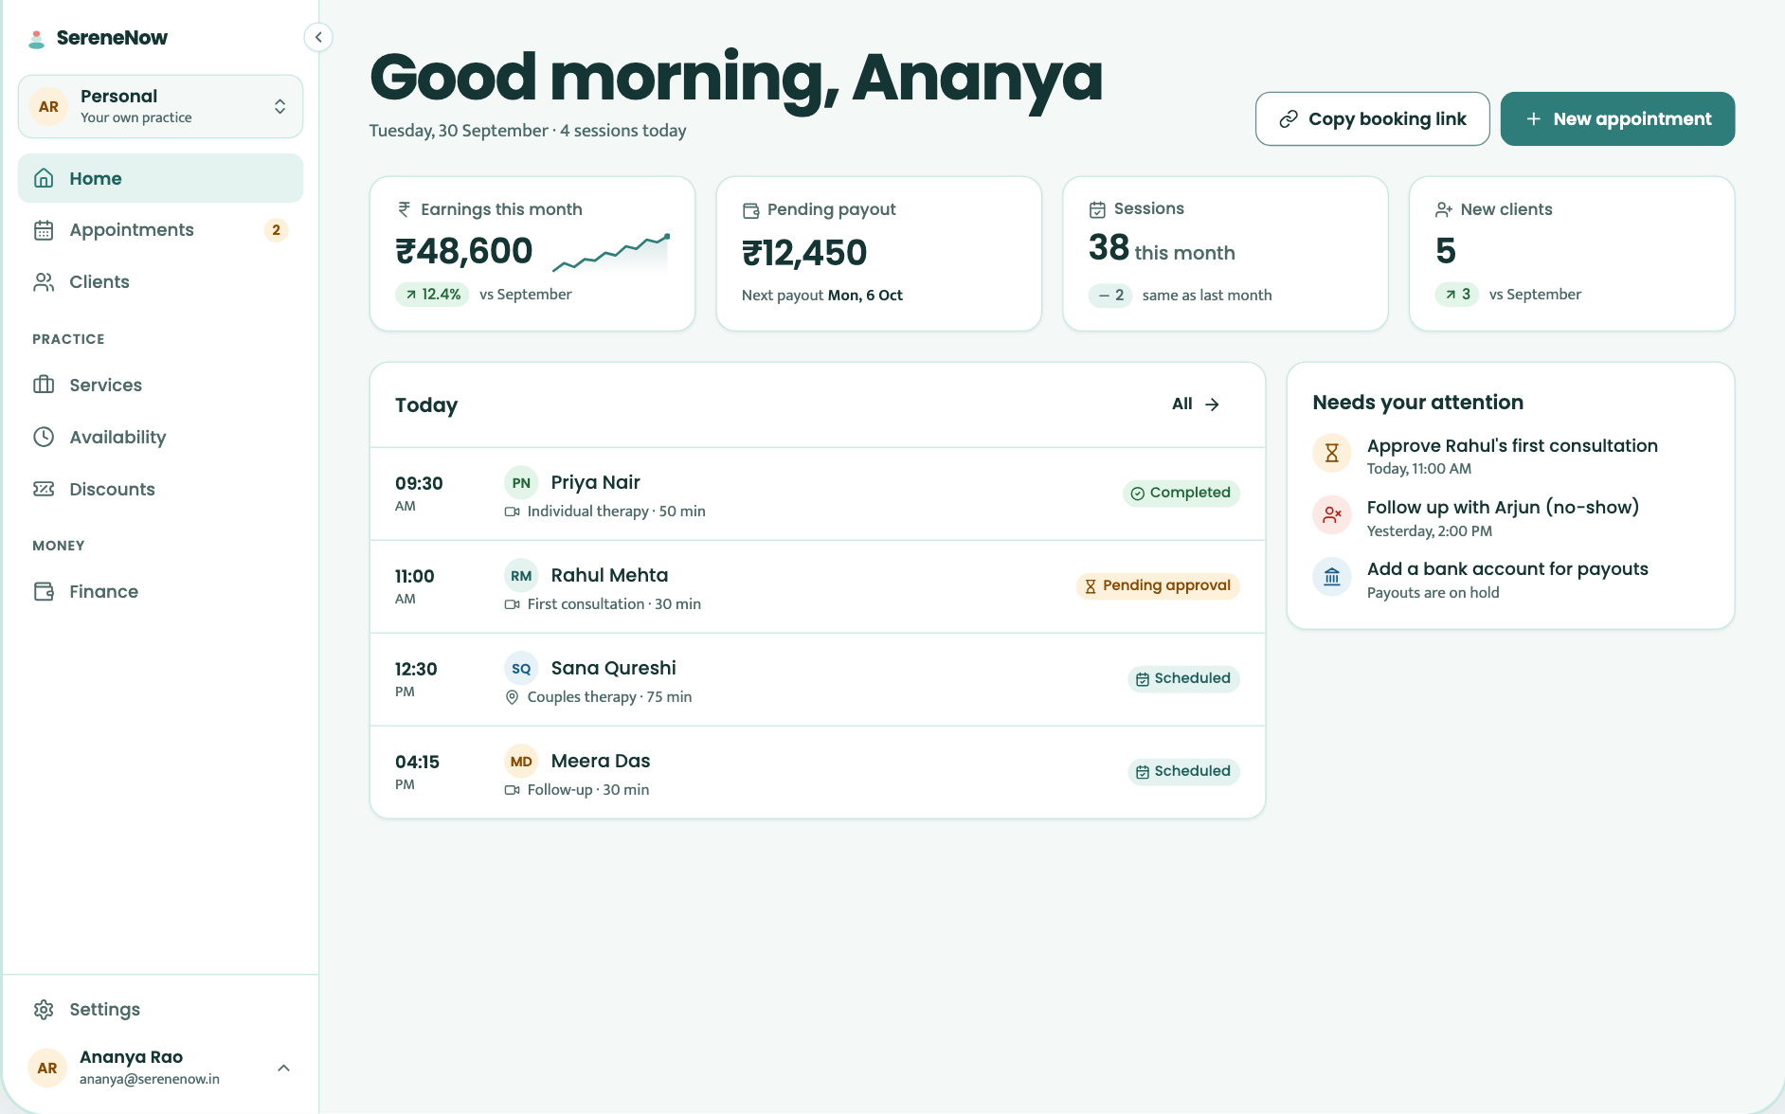Click the hourglass icon for Rahul's approval

click(x=1331, y=453)
